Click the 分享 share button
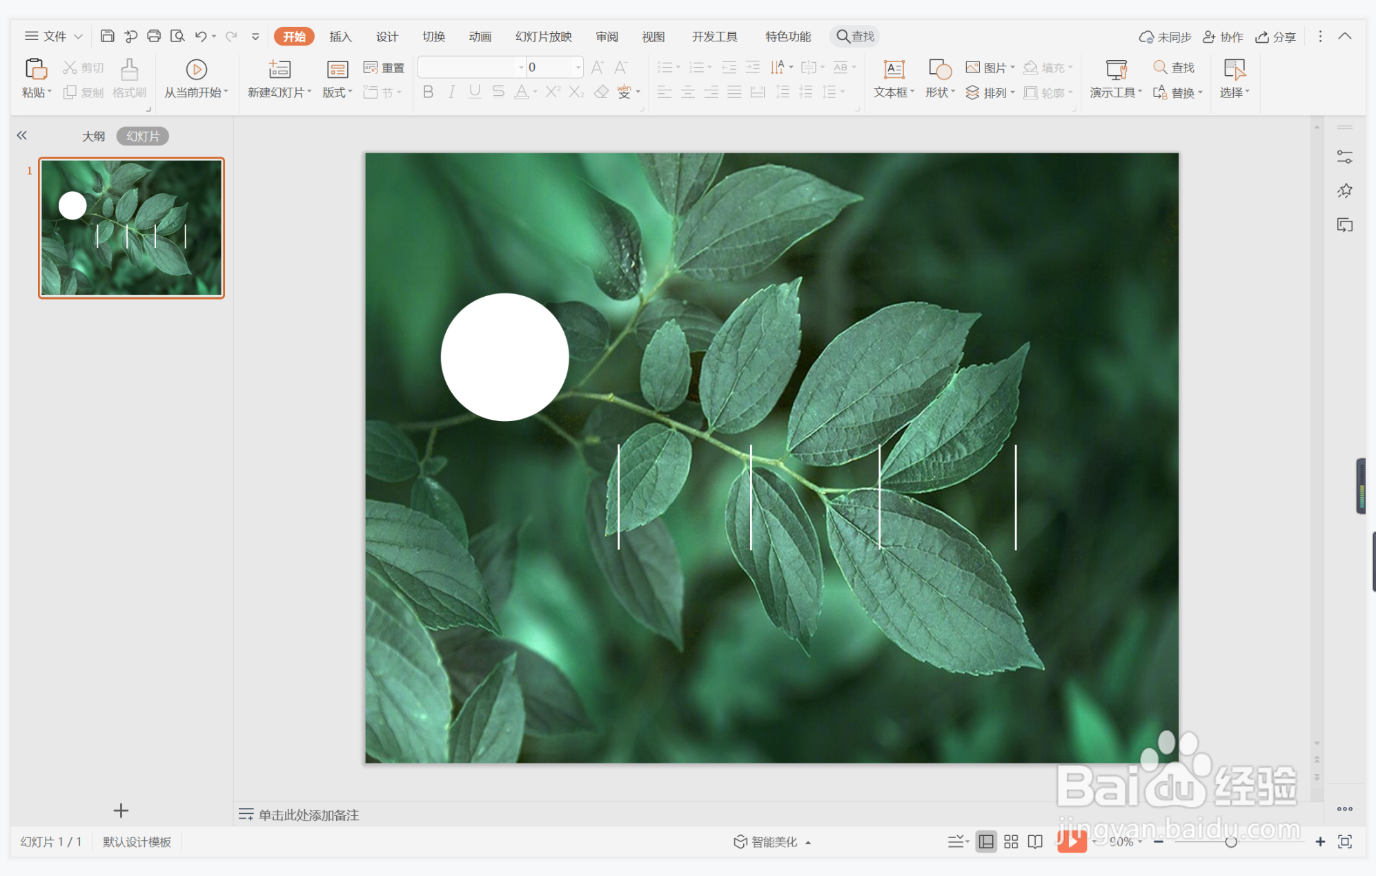Screen dimensions: 1376x876 1276,37
